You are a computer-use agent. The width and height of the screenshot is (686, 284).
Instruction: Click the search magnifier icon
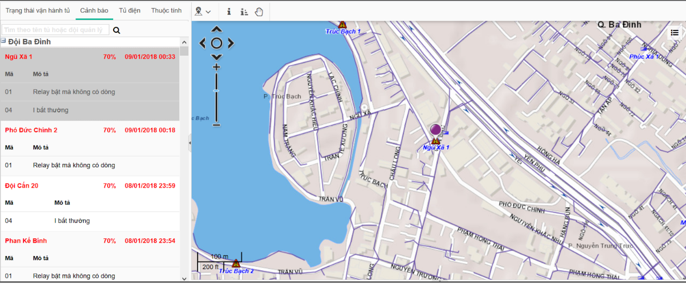point(117,31)
